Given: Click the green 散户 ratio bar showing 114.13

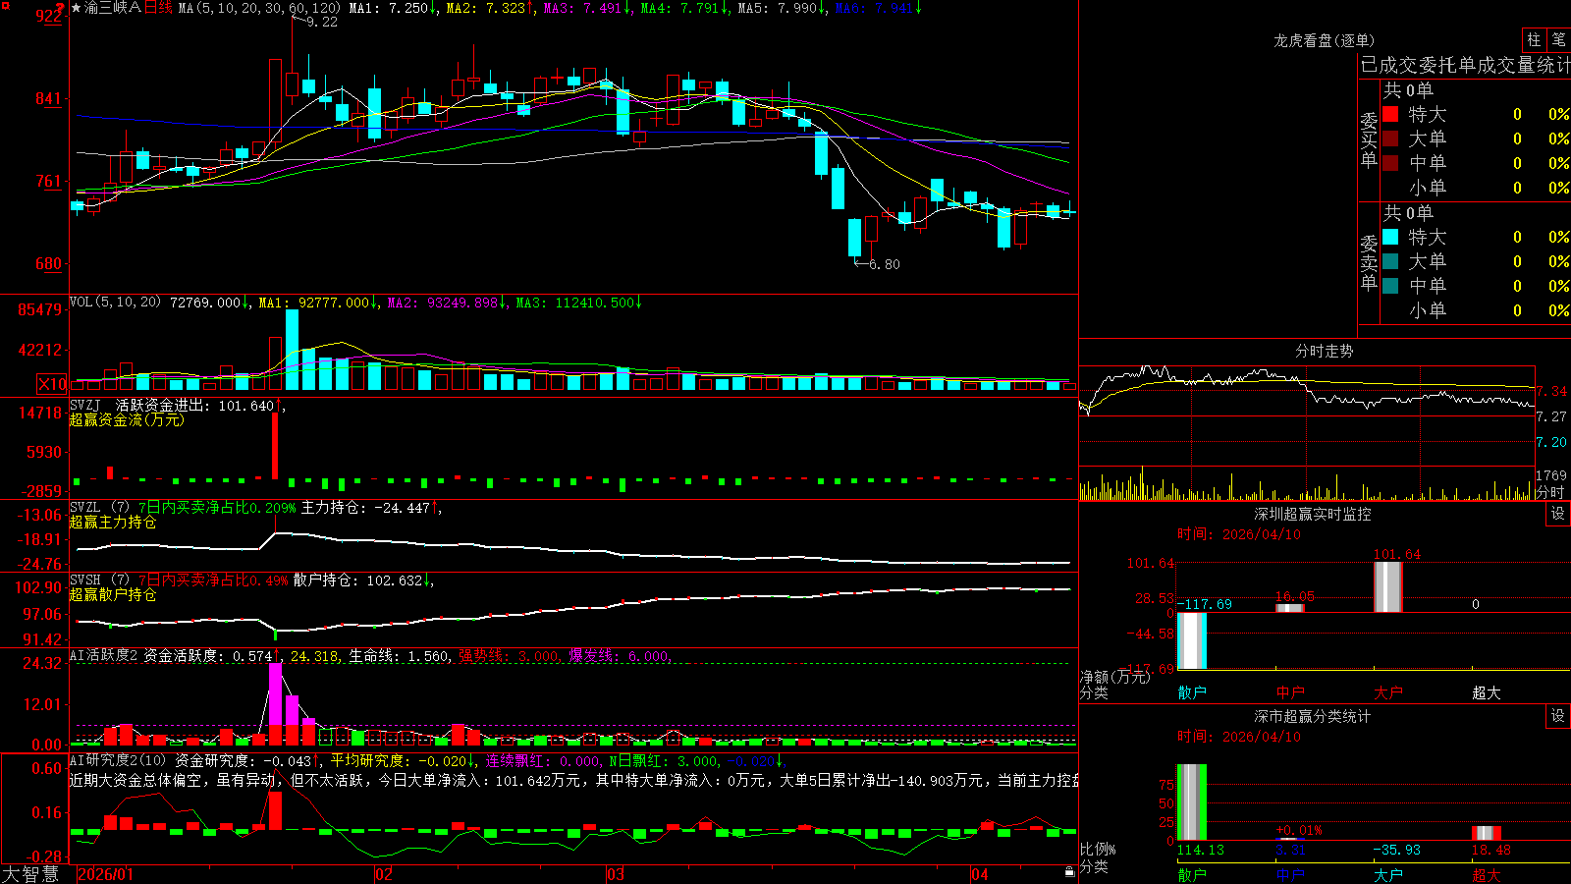Looking at the screenshot, I should pos(1192,802).
